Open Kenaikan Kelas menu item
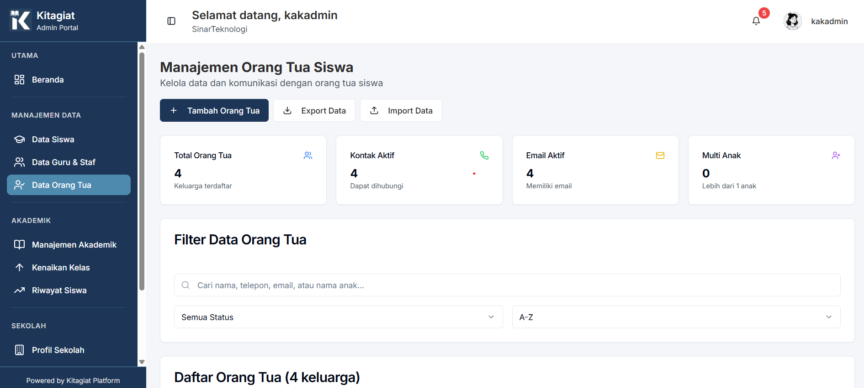This screenshot has width=864, height=388. [69, 268]
